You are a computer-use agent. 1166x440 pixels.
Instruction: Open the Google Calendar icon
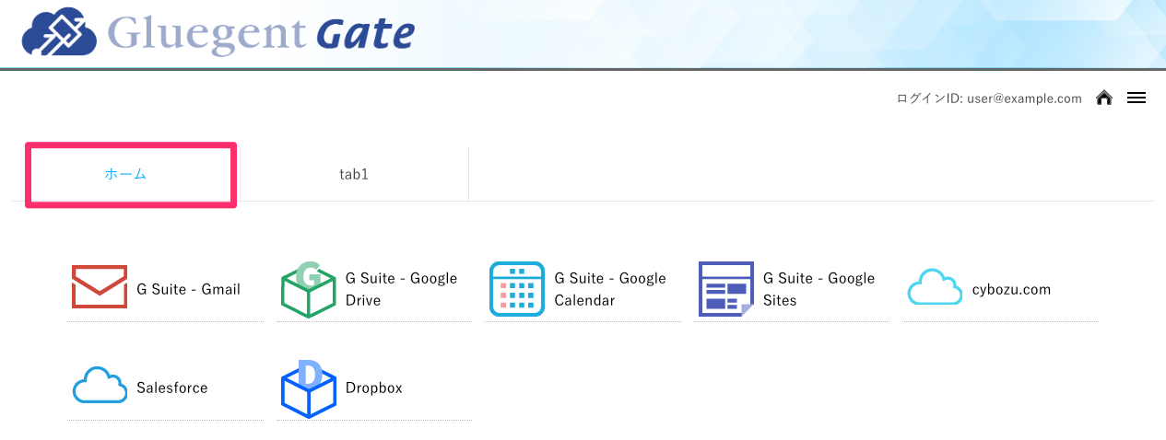pyautogui.click(x=517, y=289)
